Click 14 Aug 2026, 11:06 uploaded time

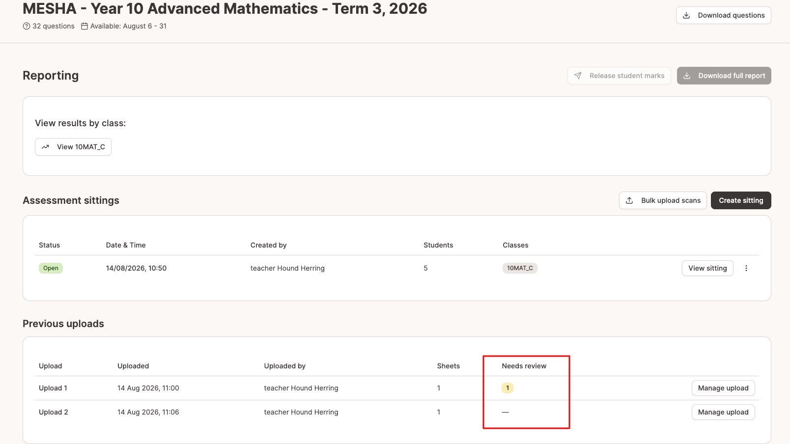(148, 412)
